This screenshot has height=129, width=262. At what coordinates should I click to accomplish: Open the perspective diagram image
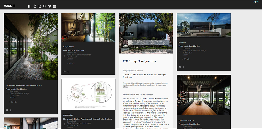click(88, 94)
